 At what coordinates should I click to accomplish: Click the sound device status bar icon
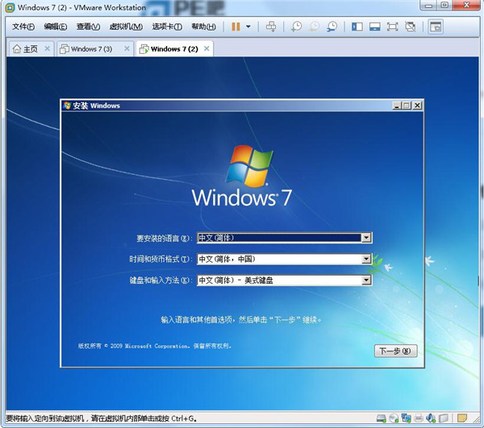[431, 418]
